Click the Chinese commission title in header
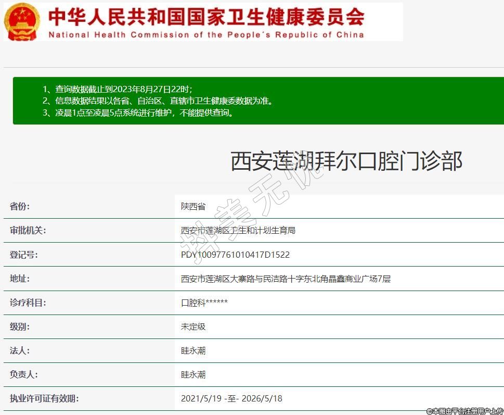Screen dimensions: 504x415 (206, 16)
